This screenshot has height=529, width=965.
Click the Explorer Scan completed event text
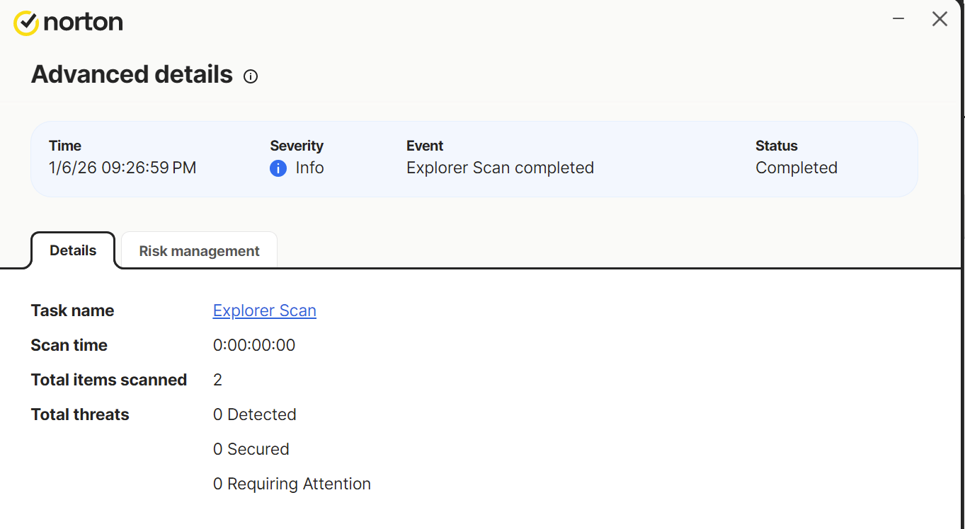pyautogui.click(x=500, y=168)
